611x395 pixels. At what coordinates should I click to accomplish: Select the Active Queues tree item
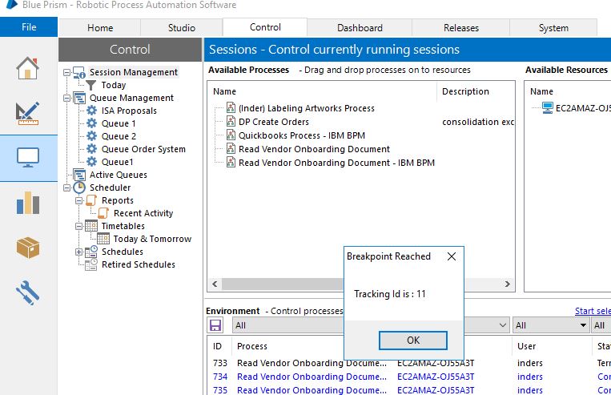pos(119,175)
